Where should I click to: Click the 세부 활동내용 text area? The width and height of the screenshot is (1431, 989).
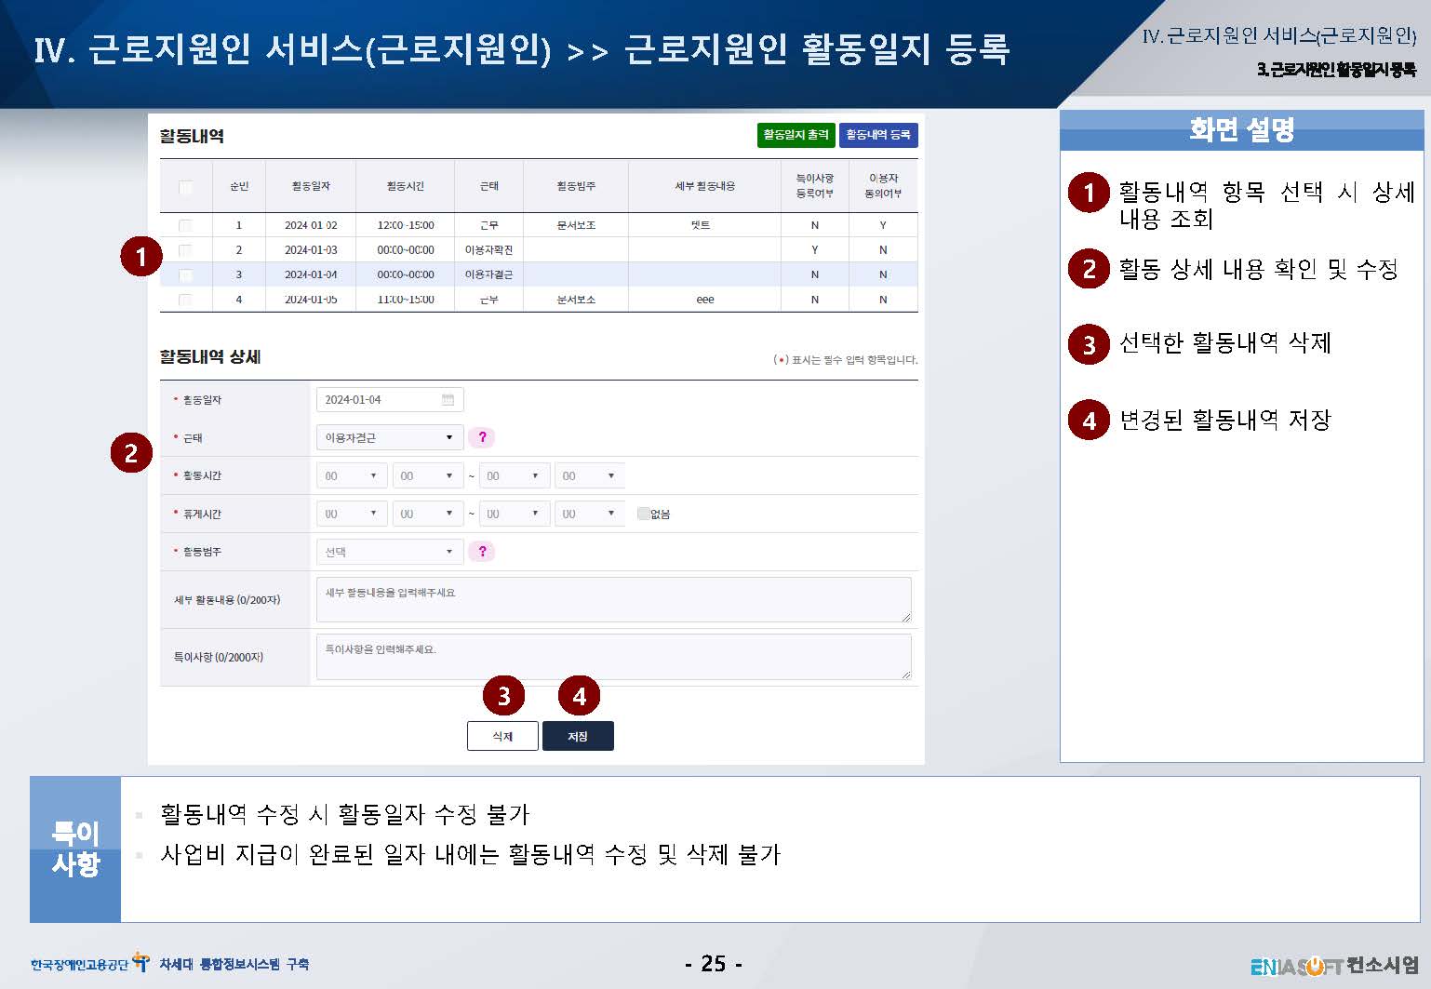(613, 600)
